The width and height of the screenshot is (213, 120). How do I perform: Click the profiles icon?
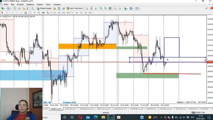[8, 8]
